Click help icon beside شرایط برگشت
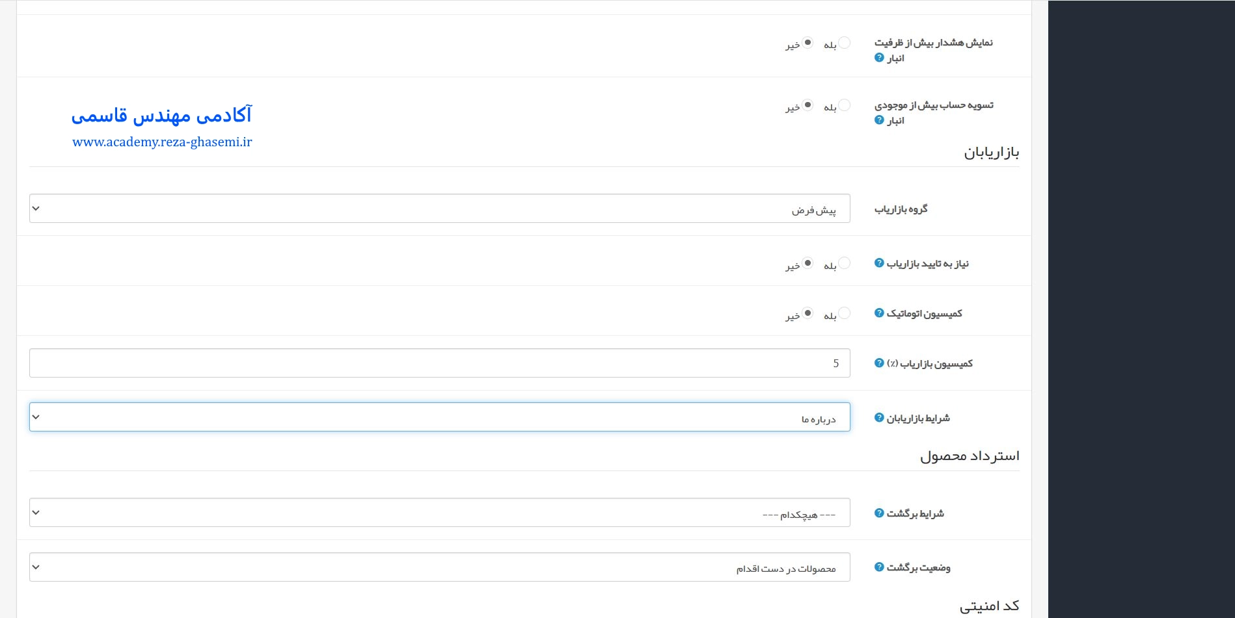Viewport: 1235px width, 618px height. 879,513
